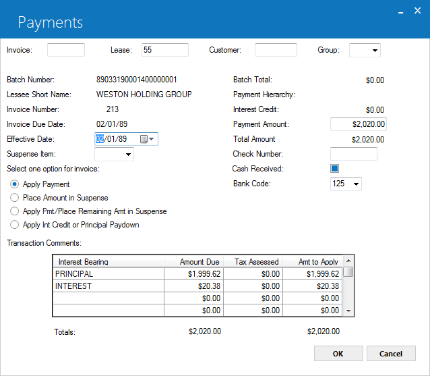Click the Cancel button

pos(391,354)
